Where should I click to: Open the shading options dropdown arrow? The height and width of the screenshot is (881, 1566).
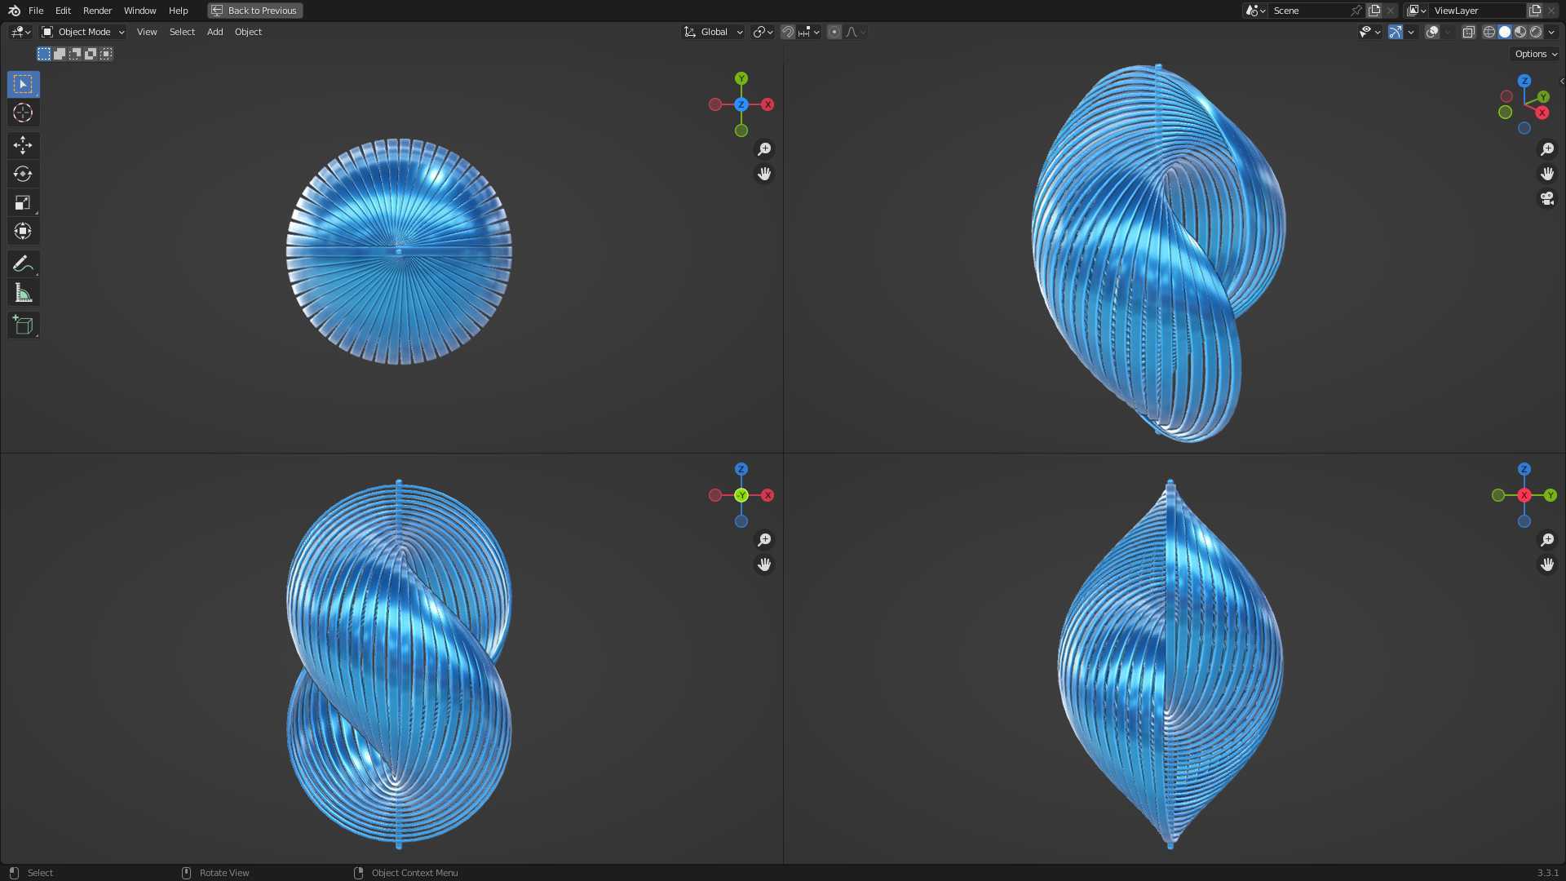click(x=1551, y=32)
